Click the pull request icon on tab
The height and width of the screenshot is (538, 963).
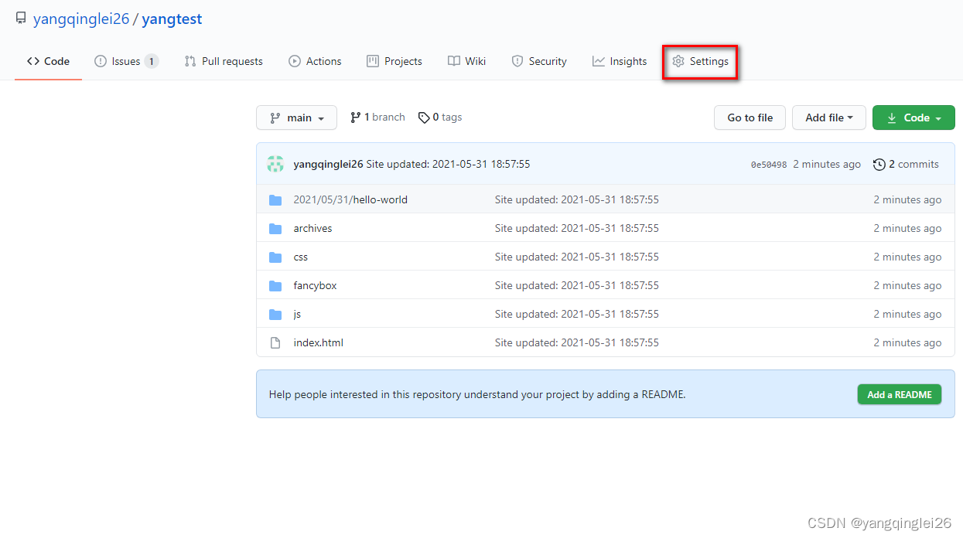pyautogui.click(x=190, y=61)
